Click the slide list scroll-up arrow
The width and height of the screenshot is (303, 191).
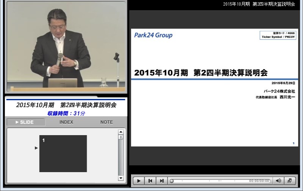point(121,132)
